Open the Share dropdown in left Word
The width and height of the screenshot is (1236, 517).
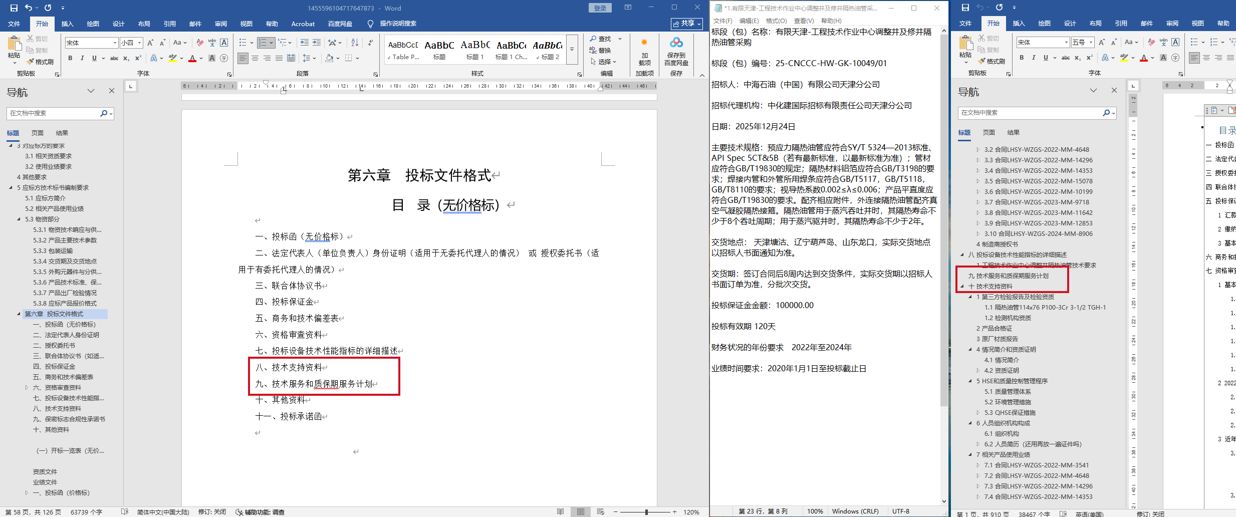[x=687, y=24]
